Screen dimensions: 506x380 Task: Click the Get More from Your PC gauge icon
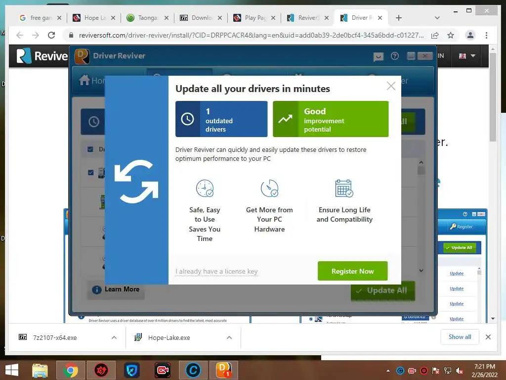(x=269, y=189)
